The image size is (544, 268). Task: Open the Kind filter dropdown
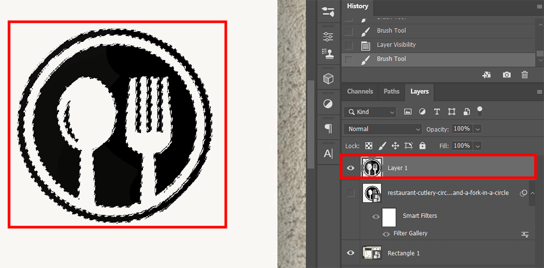pos(370,111)
